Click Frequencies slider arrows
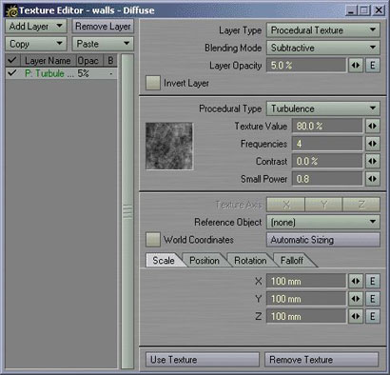 pos(373,144)
